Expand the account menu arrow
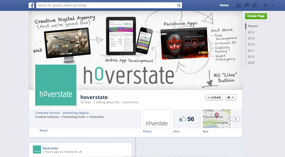 tap(272, 6)
